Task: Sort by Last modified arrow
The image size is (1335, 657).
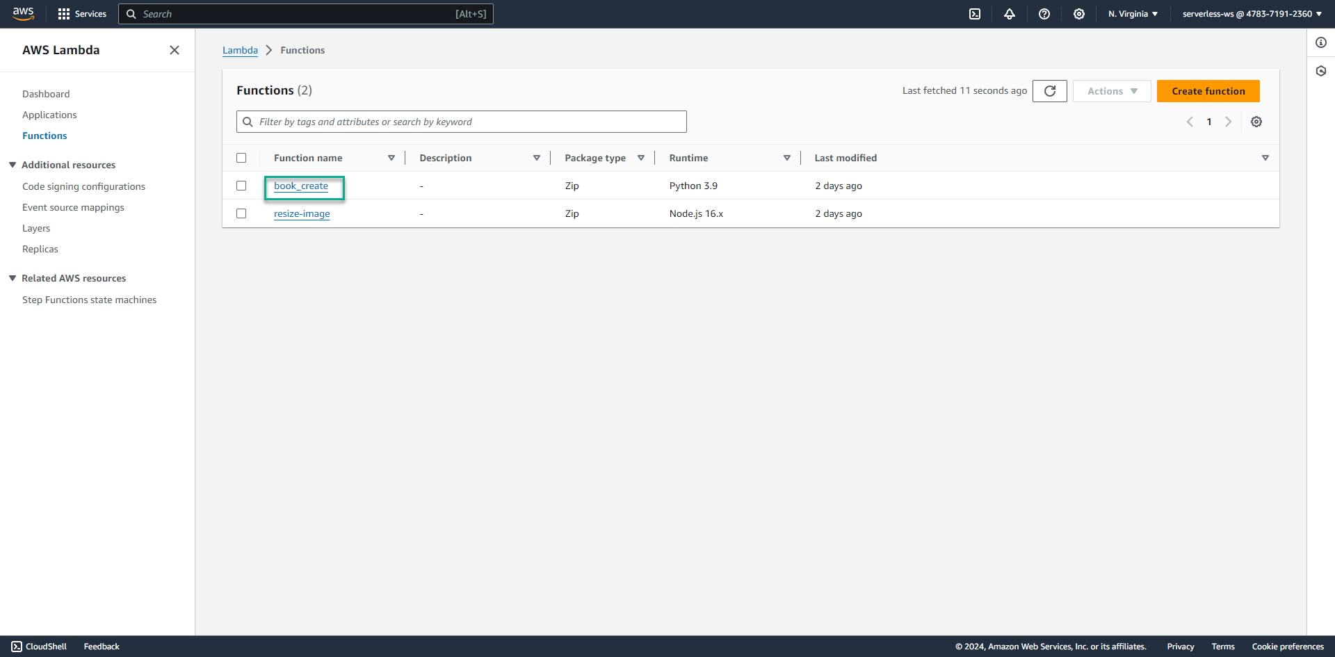Action: pyautogui.click(x=1265, y=158)
